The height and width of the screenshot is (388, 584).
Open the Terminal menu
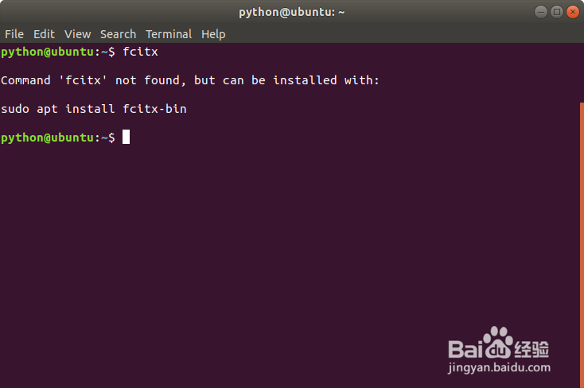pyautogui.click(x=169, y=34)
